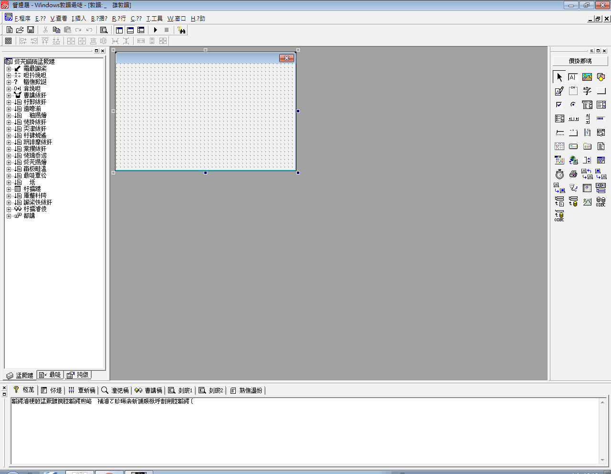Screen dimensions: 611x474
Task: Close the left tree panel
Action: point(103,51)
